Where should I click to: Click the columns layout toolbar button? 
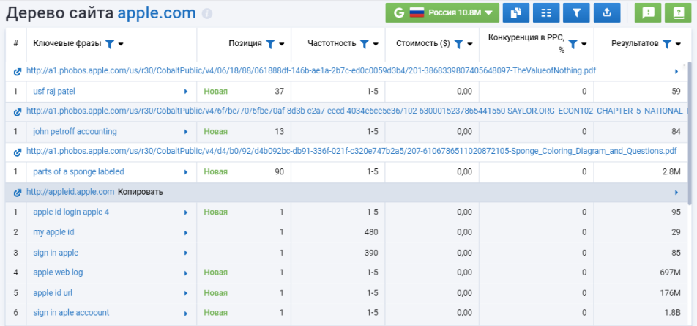[x=546, y=13]
